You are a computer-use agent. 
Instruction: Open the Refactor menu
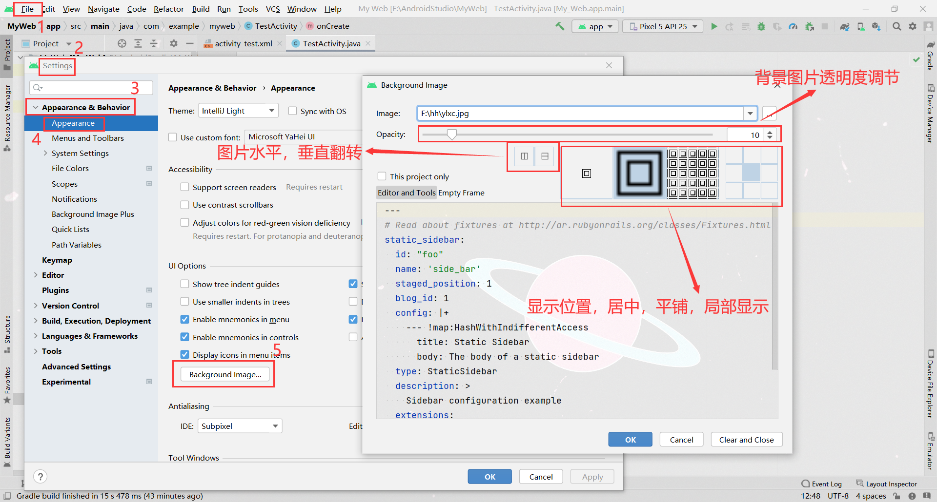coord(169,9)
